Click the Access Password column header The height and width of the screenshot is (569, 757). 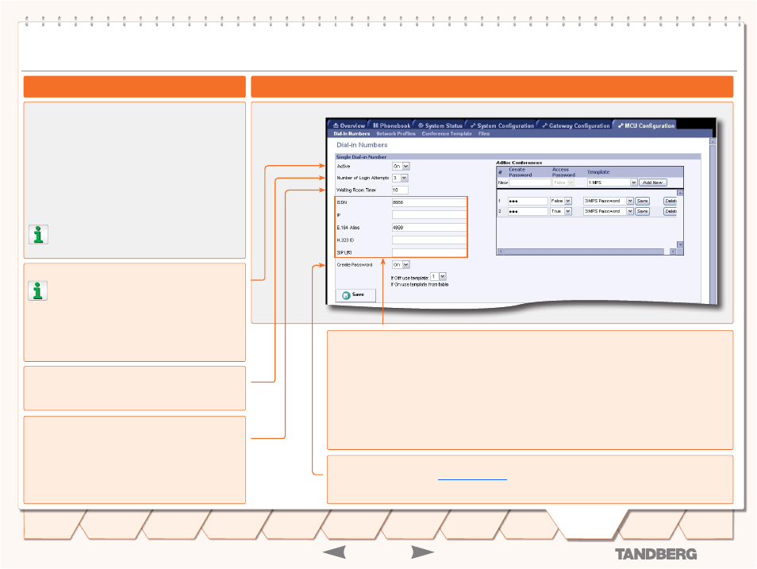click(x=563, y=172)
